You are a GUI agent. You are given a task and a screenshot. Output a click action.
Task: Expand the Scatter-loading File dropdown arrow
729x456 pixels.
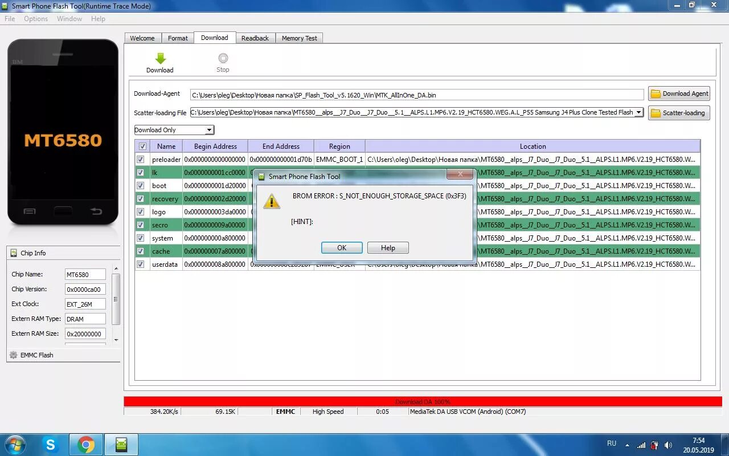639,112
